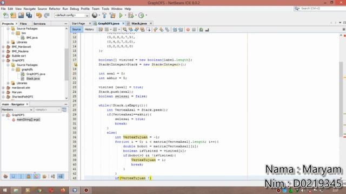The height and width of the screenshot is (194, 346).
Task: Open the Debug menu
Action: click(75, 9)
